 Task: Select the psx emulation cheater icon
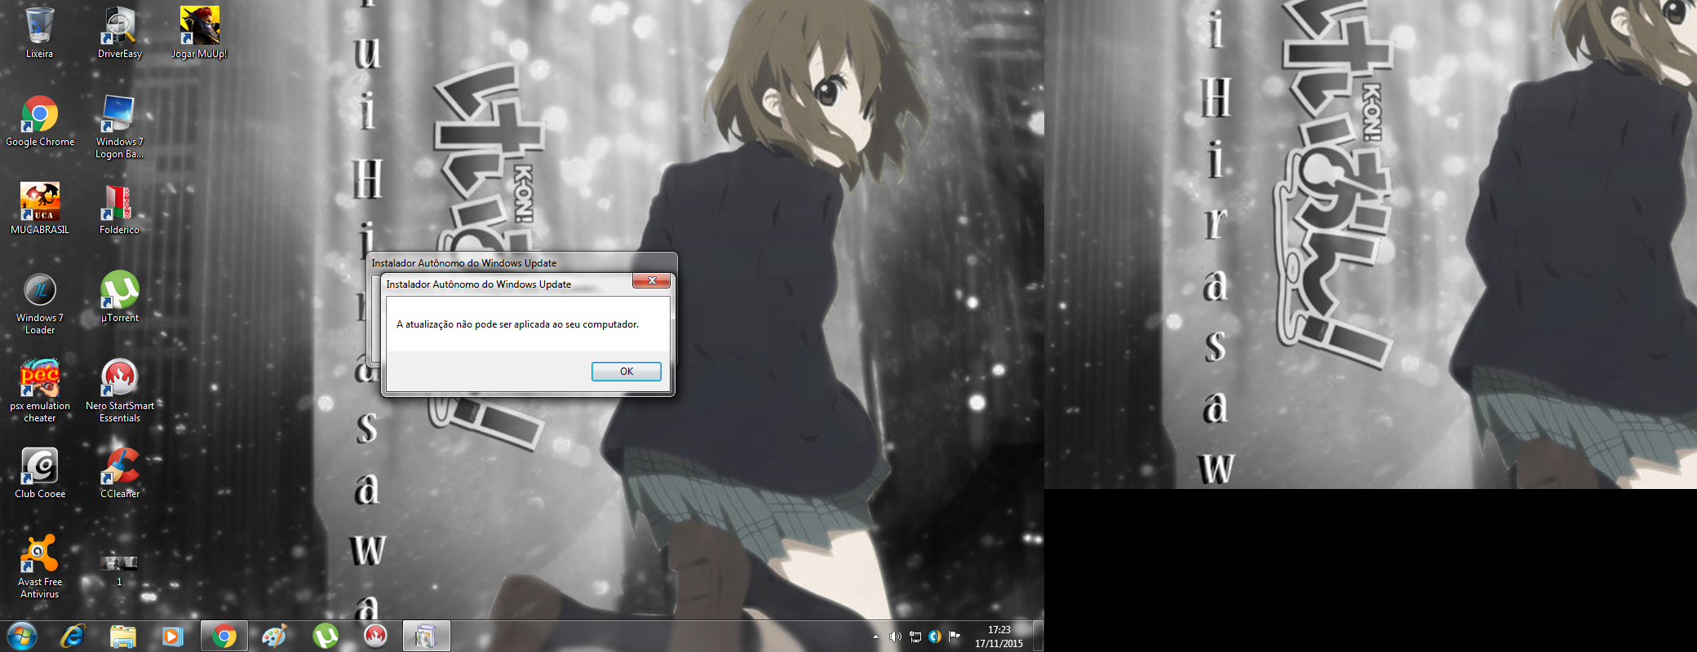tap(39, 381)
